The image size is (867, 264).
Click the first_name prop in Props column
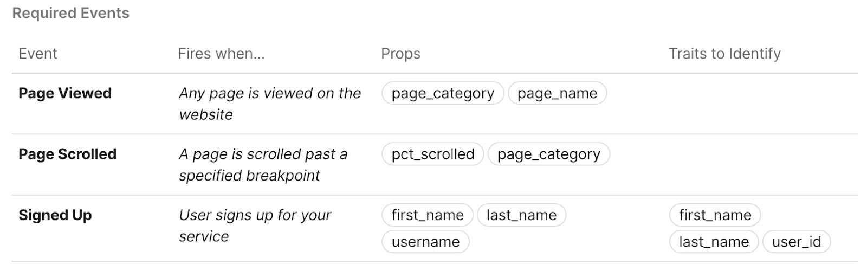(x=428, y=215)
